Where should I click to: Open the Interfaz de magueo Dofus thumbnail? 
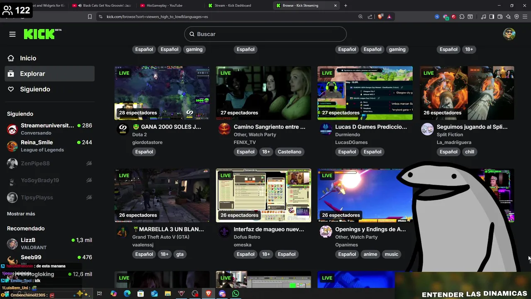pyautogui.click(x=263, y=195)
